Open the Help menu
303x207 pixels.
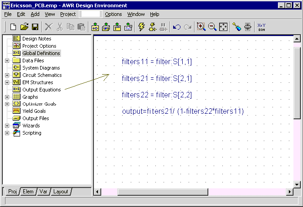154,14
